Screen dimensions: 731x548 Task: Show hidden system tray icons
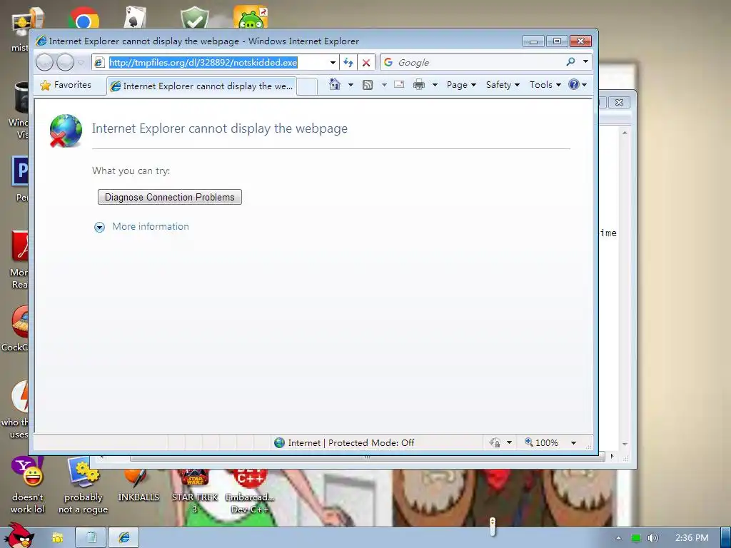(618, 538)
